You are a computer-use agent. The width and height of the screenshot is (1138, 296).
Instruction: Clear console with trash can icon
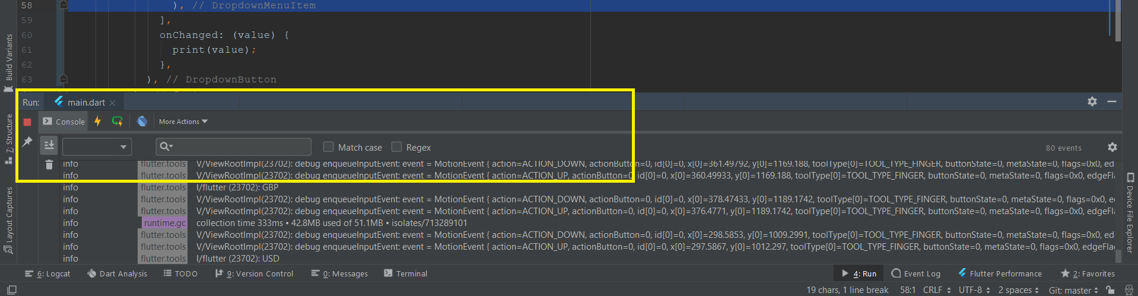(x=49, y=164)
